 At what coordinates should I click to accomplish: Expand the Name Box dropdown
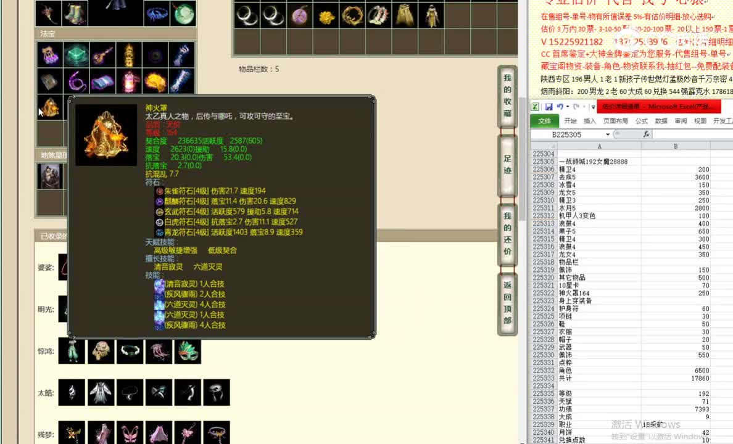[x=608, y=134]
